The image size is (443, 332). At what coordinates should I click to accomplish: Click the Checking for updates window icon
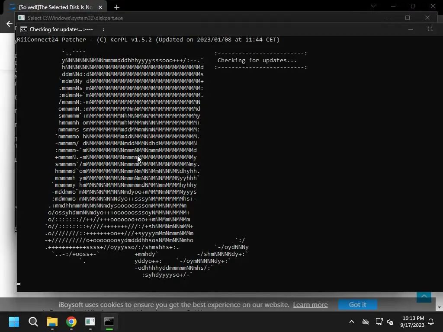(x=24, y=29)
